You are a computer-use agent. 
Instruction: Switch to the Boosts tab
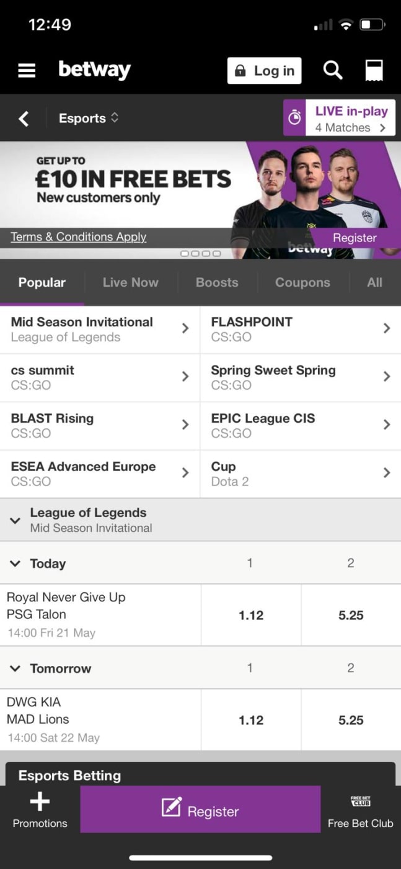216,282
